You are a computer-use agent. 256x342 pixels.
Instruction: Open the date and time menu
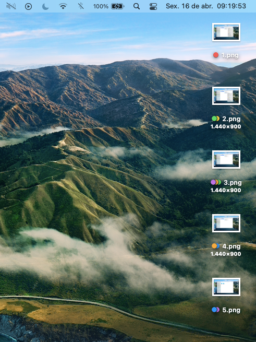[205, 6]
